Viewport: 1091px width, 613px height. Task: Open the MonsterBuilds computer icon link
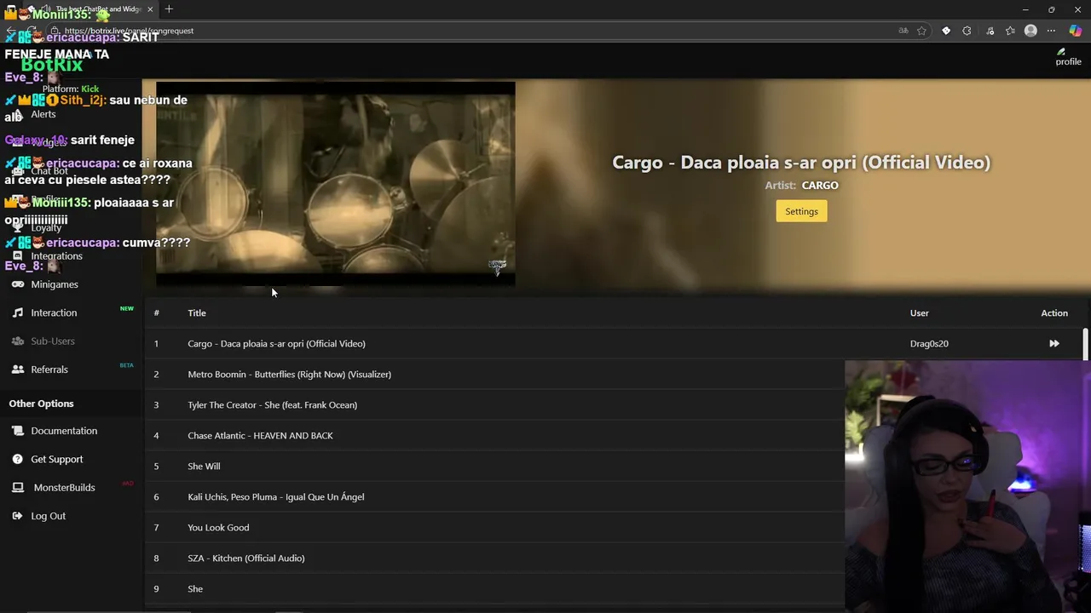click(18, 487)
